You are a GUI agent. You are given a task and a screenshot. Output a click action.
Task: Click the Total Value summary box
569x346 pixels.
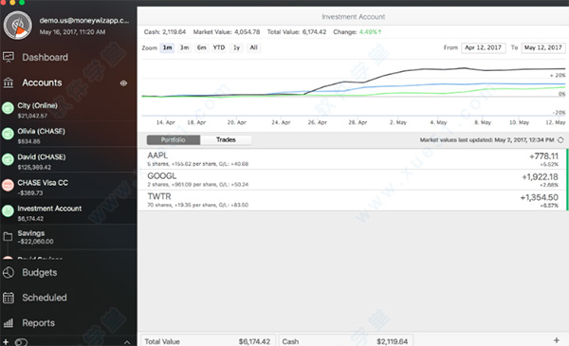[x=209, y=341]
